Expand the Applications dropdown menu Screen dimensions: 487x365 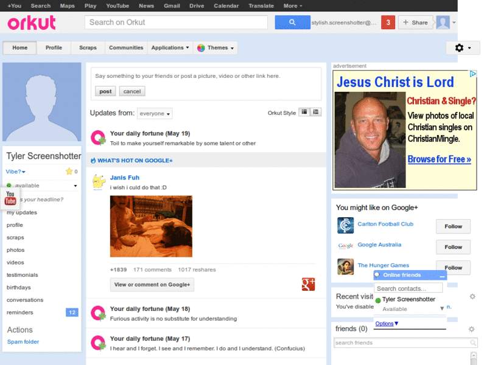(x=170, y=48)
